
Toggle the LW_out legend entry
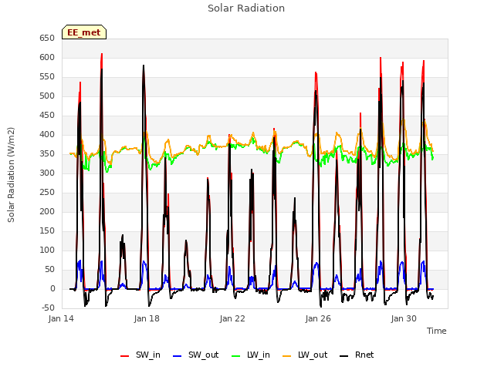305,355
